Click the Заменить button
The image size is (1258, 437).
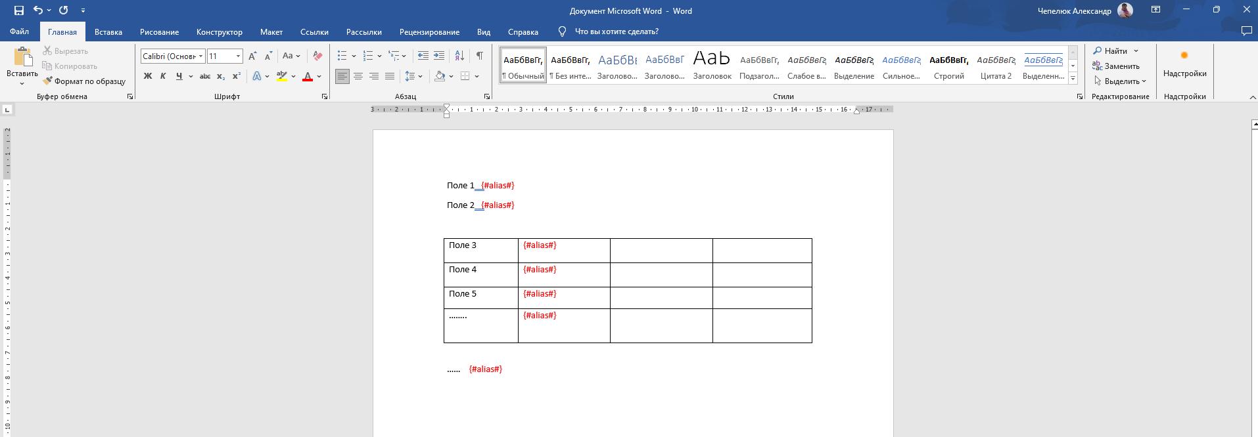[1116, 66]
